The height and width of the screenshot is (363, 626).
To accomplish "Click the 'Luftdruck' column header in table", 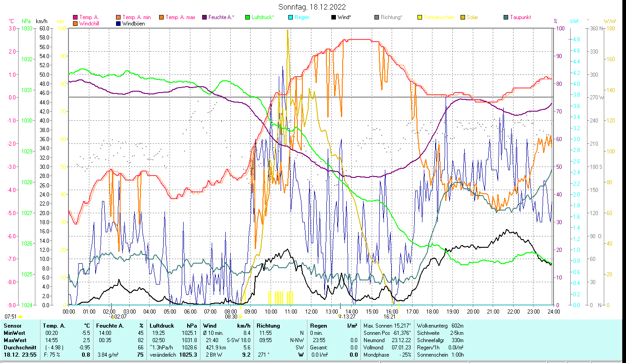I will tap(161, 326).
